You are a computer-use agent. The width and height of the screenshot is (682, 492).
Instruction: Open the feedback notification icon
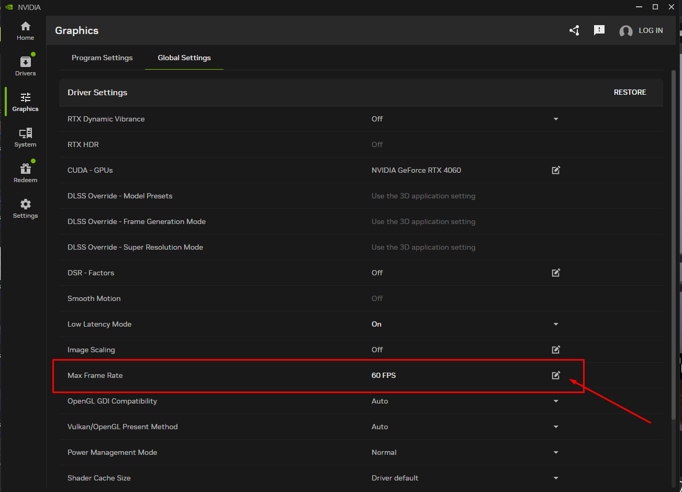coord(599,30)
